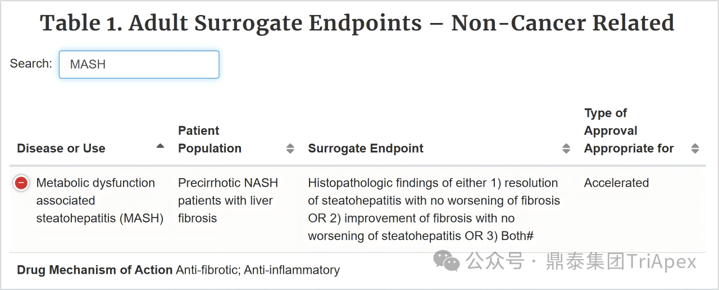
Task: Click the Accelerated approval type cell
Action: [616, 183]
